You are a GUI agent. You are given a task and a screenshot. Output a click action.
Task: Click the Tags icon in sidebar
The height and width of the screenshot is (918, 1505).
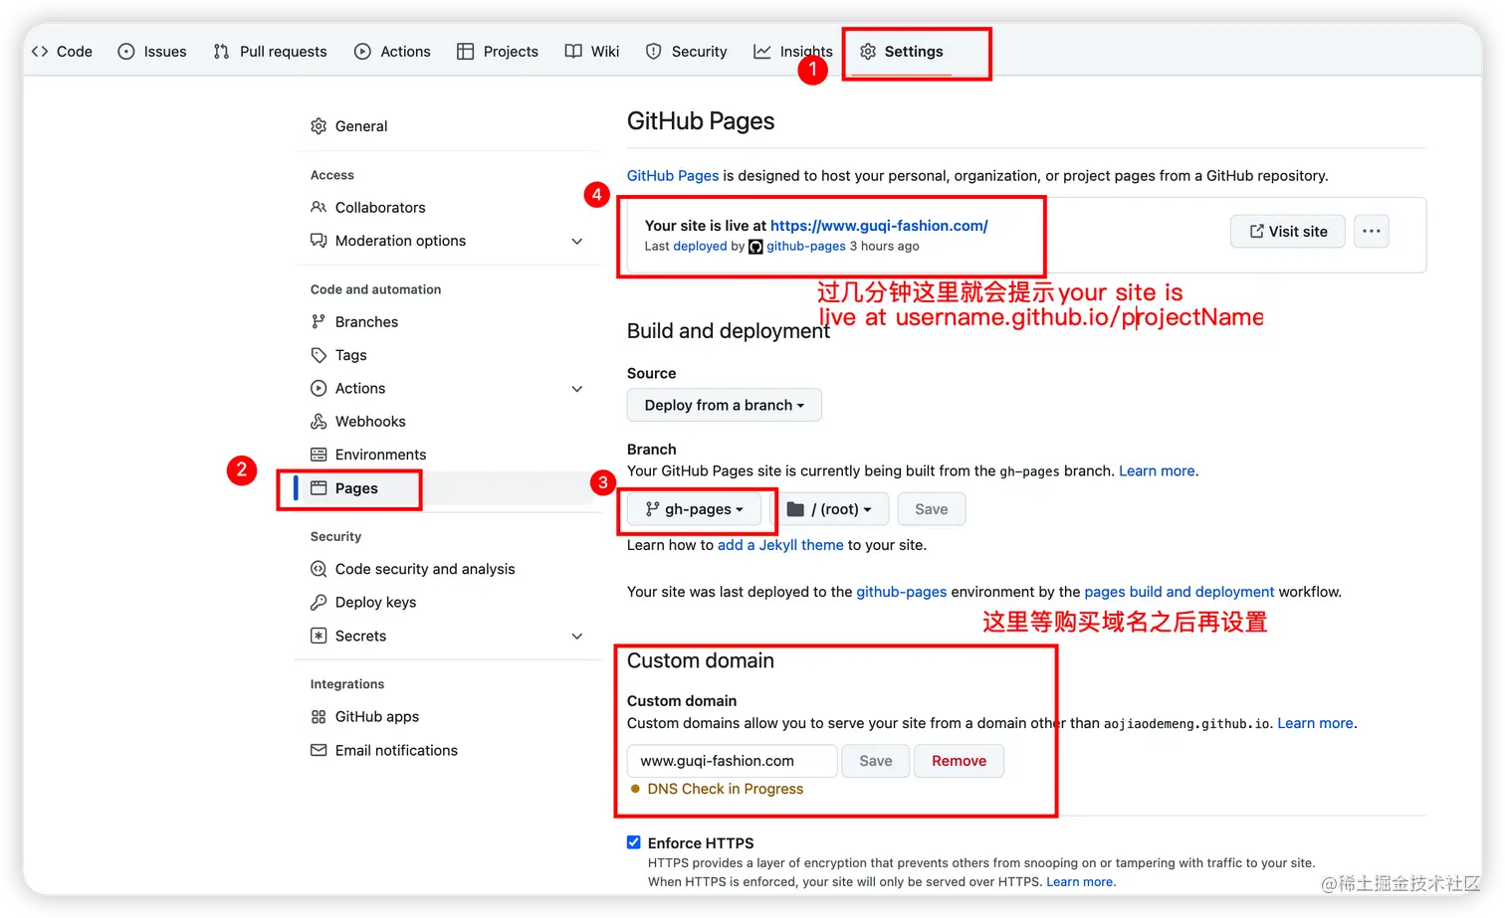point(319,355)
